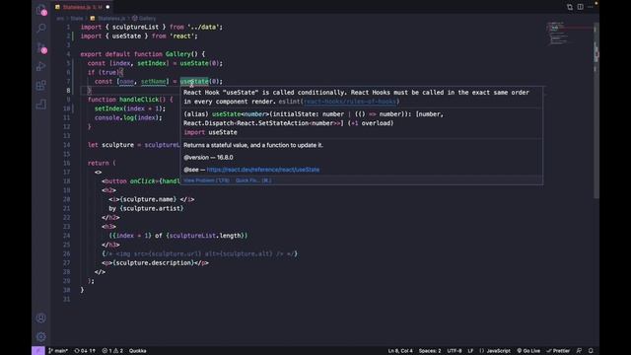Open the react.dev useState reference link
Viewport: 631px width, 355px height.
263,170
